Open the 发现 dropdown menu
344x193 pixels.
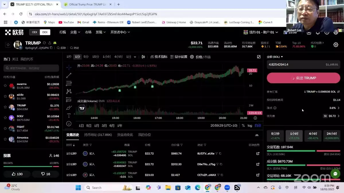[101, 32]
